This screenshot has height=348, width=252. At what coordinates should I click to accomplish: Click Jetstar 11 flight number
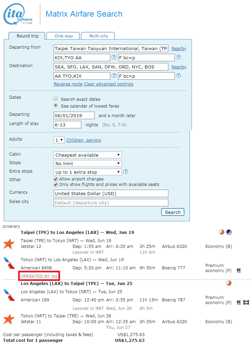(x=31, y=321)
